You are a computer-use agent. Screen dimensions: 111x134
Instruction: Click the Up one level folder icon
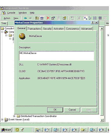pos(37,18)
